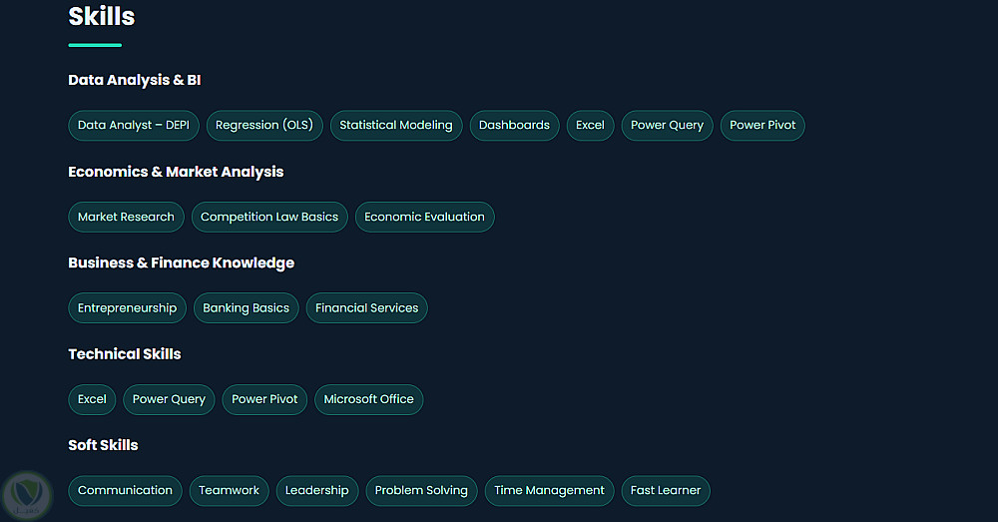Click the Market Research tag
Viewport: 998px width, 522px height.
(126, 217)
